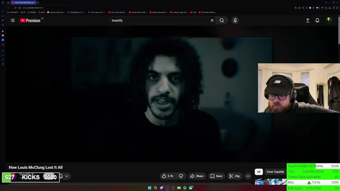Open the GAMES bookmarks folder
This screenshot has width=340, height=191.
tap(32, 12)
